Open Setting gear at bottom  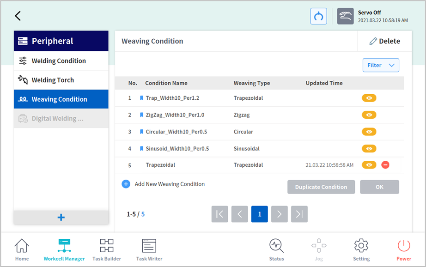361,250
